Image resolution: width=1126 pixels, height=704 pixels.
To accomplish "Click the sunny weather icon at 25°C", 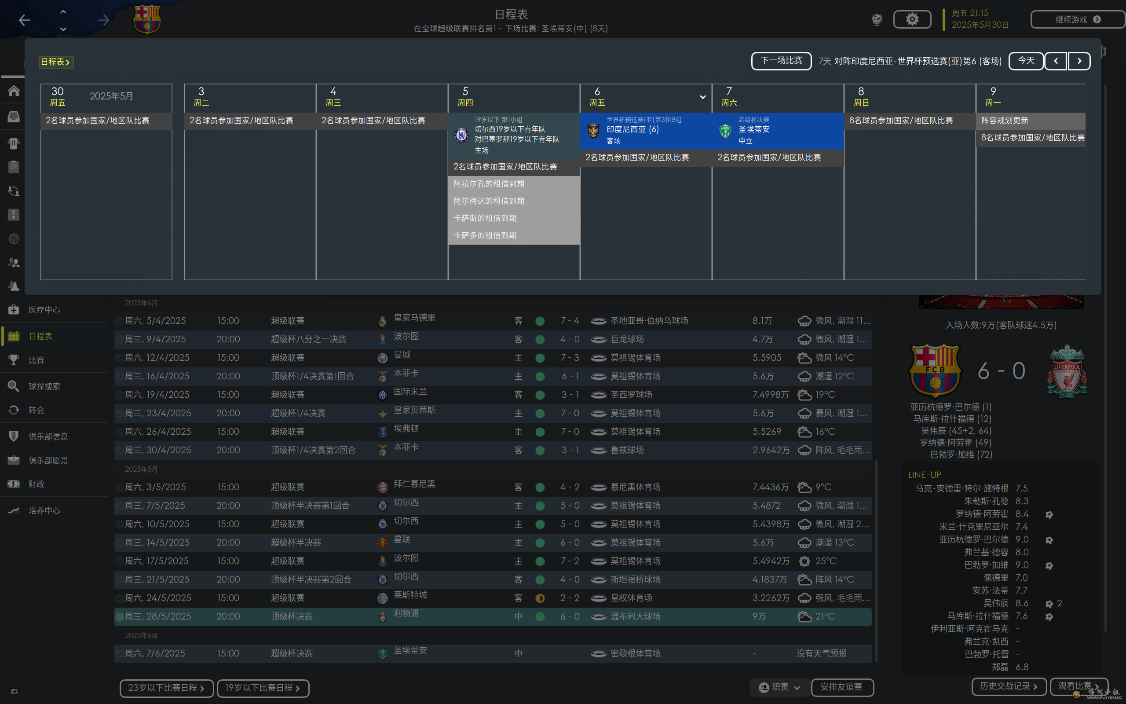I will [x=804, y=561].
